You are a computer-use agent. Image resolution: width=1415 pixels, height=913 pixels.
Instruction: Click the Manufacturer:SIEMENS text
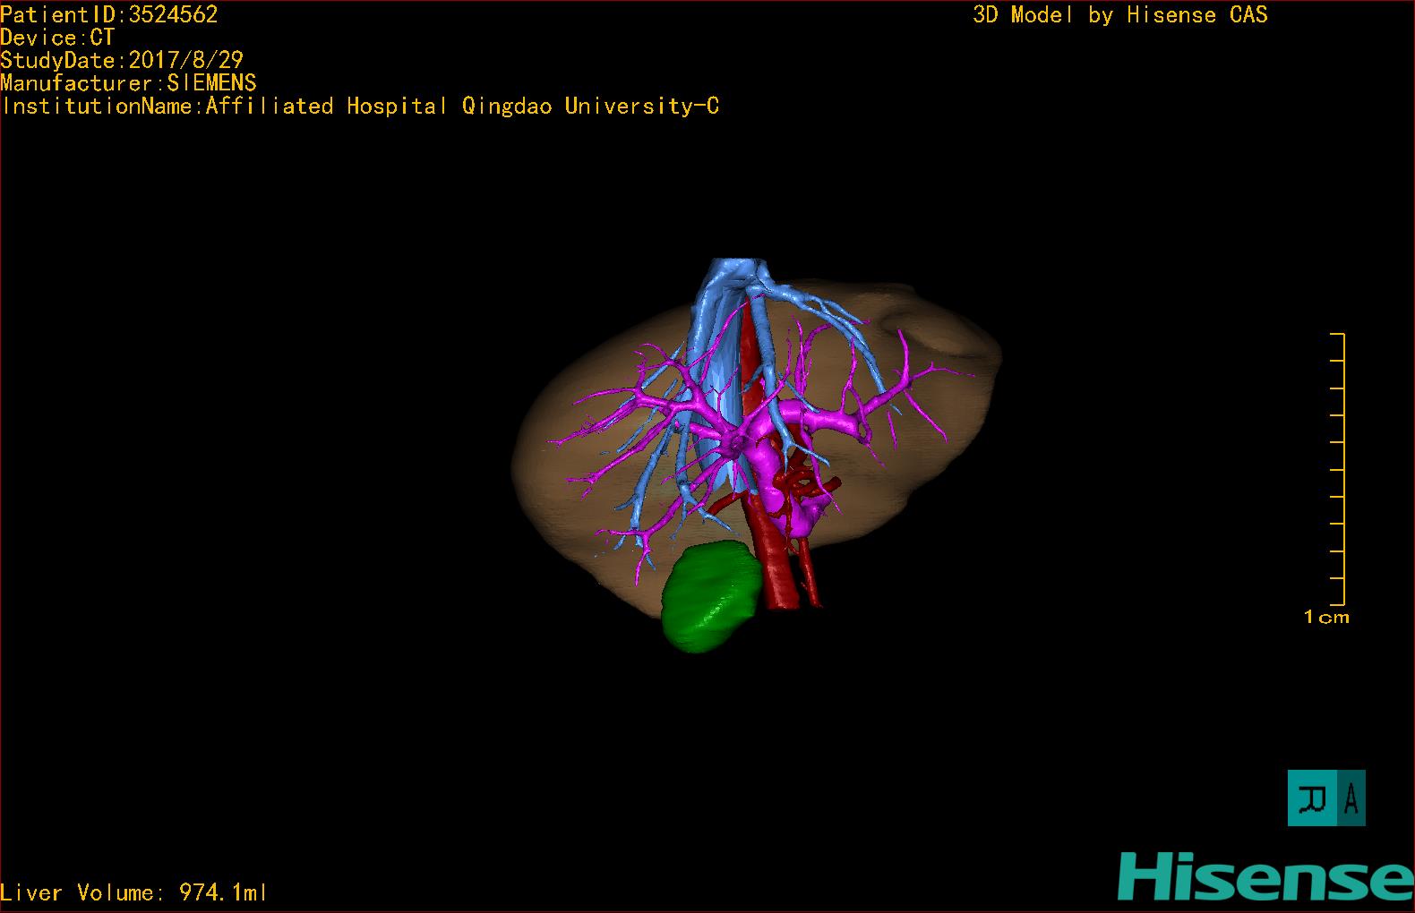[x=128, y=83]
